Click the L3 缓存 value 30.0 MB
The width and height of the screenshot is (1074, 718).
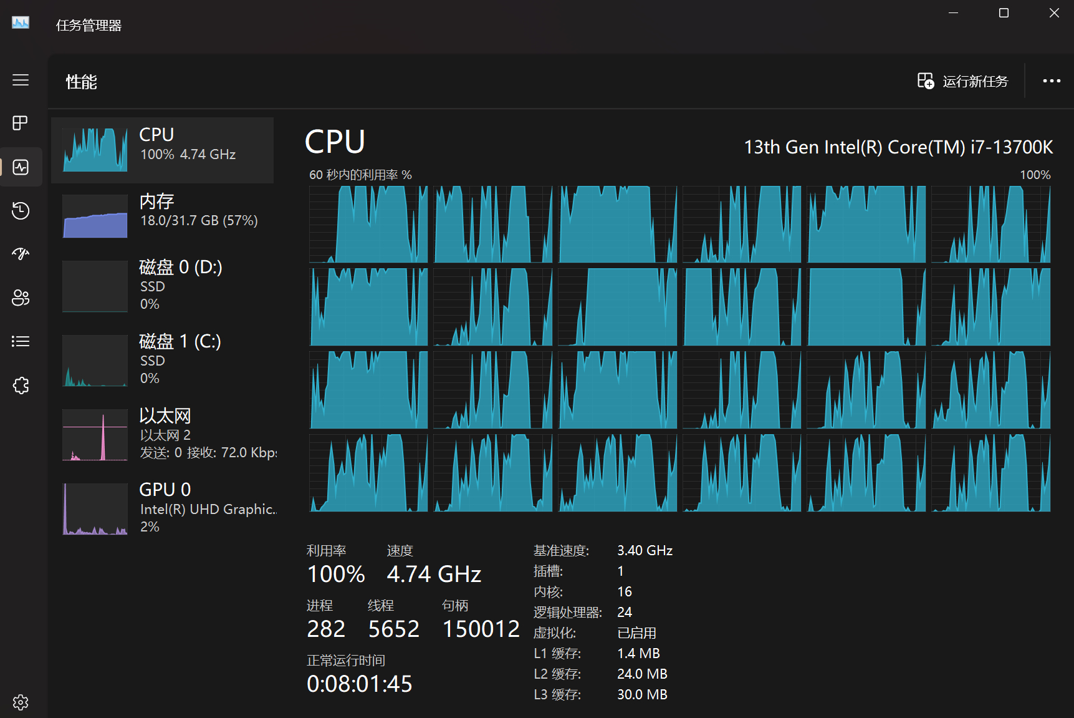pos(642,694)
